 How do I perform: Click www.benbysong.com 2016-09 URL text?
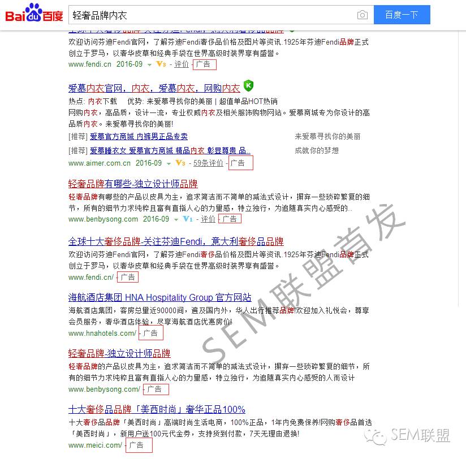(119, 219)
